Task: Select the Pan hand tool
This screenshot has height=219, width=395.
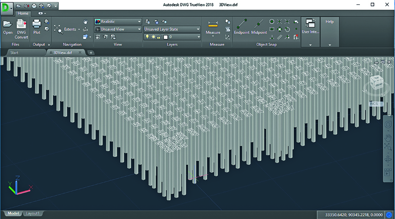Action: click(85, 22)
